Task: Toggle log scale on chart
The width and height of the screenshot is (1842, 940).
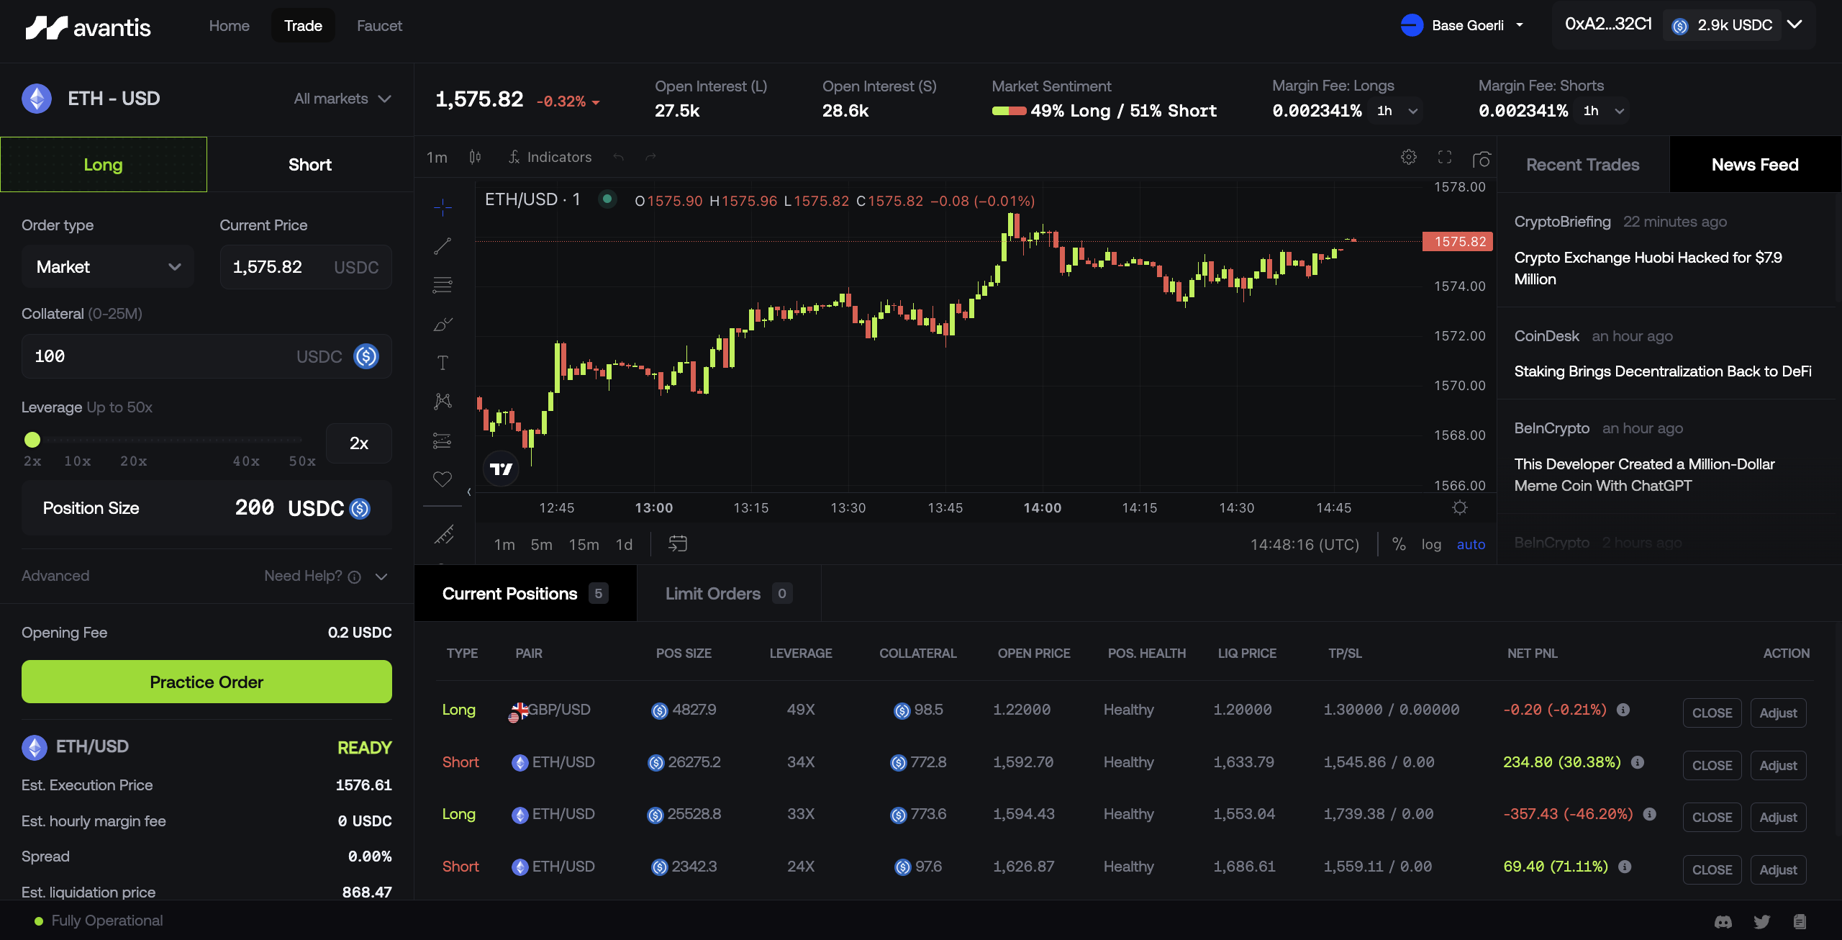Action: click(1431, 544)
